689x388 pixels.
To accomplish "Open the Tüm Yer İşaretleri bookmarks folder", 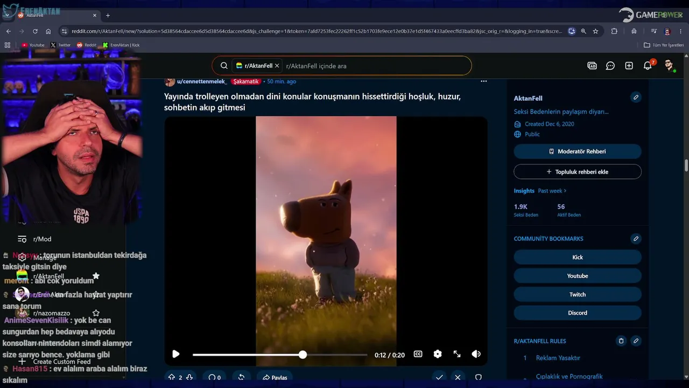I will click(x=664, y=45).
